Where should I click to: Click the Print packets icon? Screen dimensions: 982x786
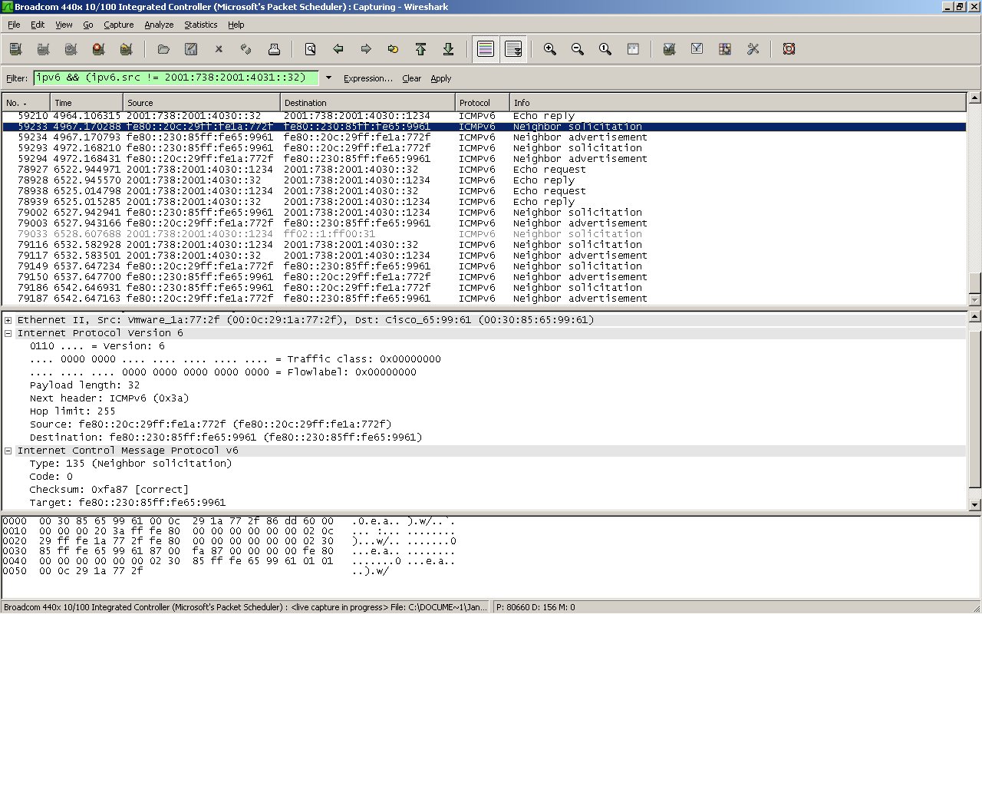pyautogui.click(x=274, y=49)
